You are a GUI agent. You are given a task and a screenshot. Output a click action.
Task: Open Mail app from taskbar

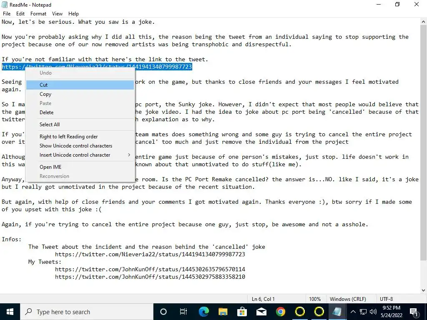[261, 312]
